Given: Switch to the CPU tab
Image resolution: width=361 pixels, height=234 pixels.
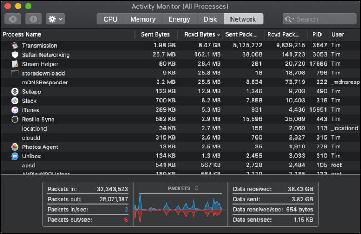Looking at the screenshot, I should click(111, 19).
